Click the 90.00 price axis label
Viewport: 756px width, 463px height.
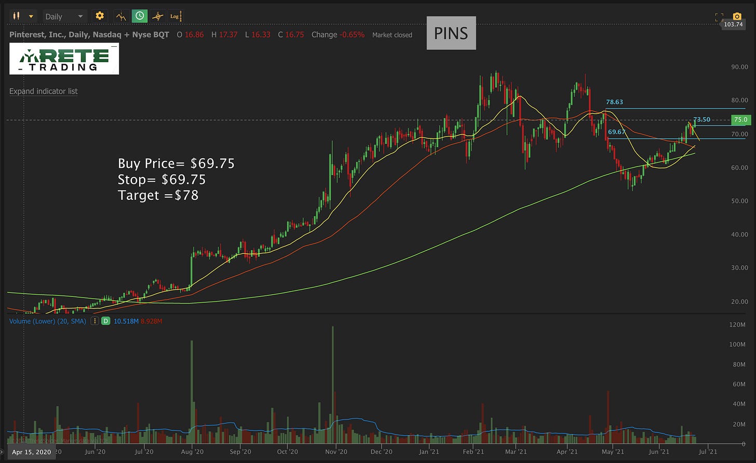pyautogui.click(x=740, y=67)
